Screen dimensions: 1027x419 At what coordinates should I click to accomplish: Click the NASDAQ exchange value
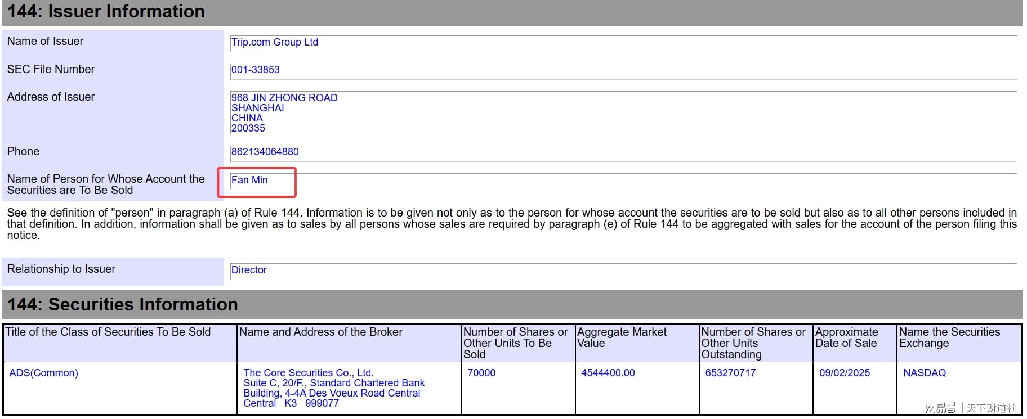924,373
